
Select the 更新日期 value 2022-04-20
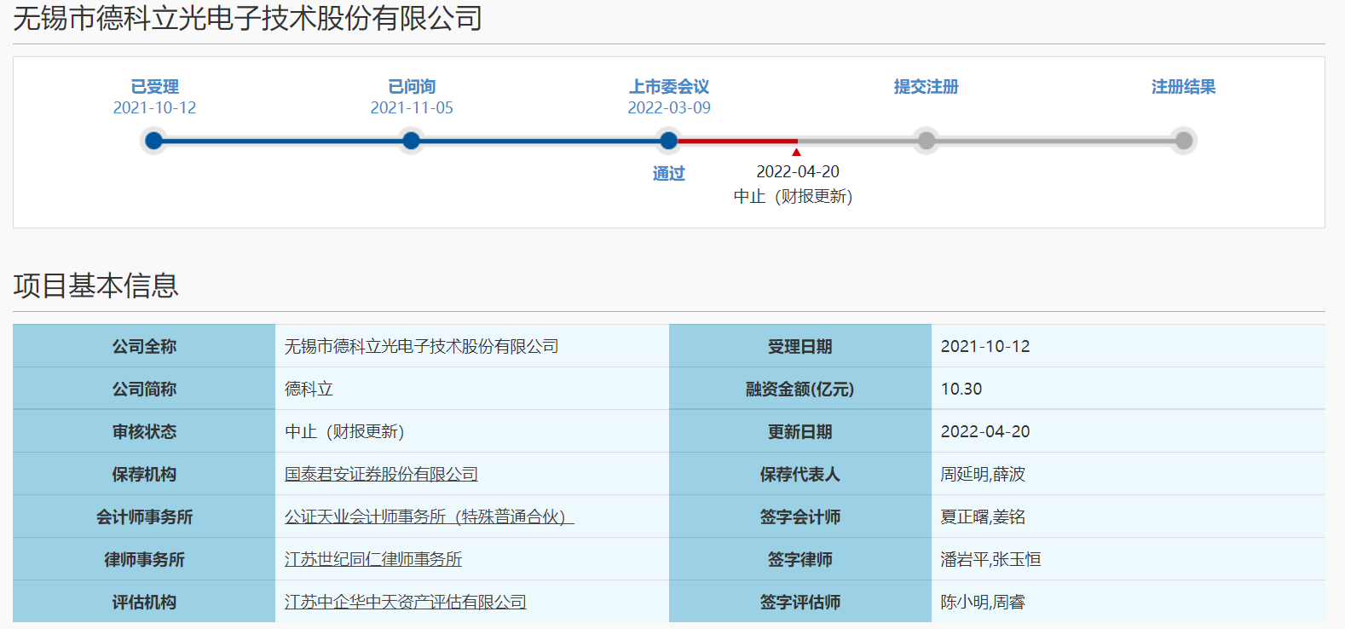tap(985, 431)
